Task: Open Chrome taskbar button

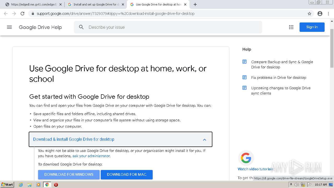Action: [47, 185]
